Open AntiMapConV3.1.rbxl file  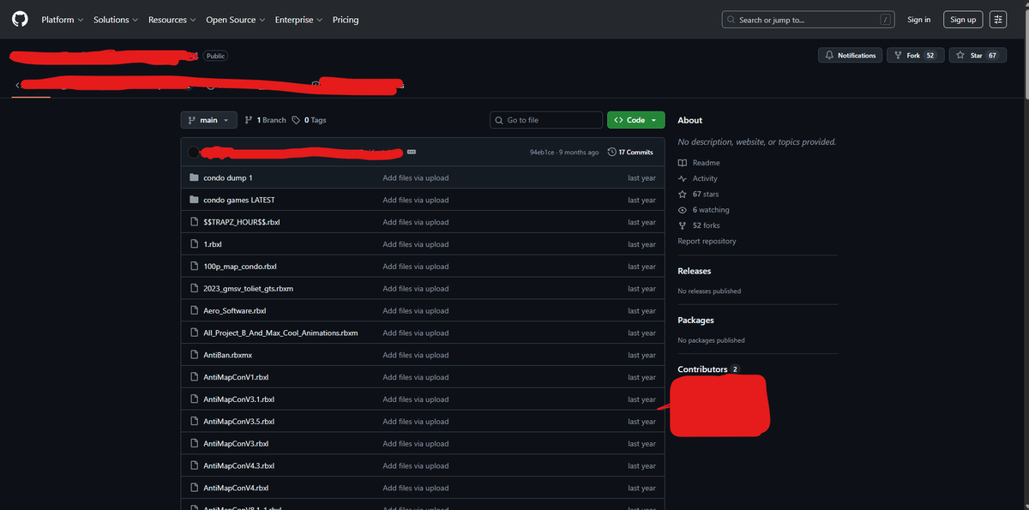click(x=239, y=399)
